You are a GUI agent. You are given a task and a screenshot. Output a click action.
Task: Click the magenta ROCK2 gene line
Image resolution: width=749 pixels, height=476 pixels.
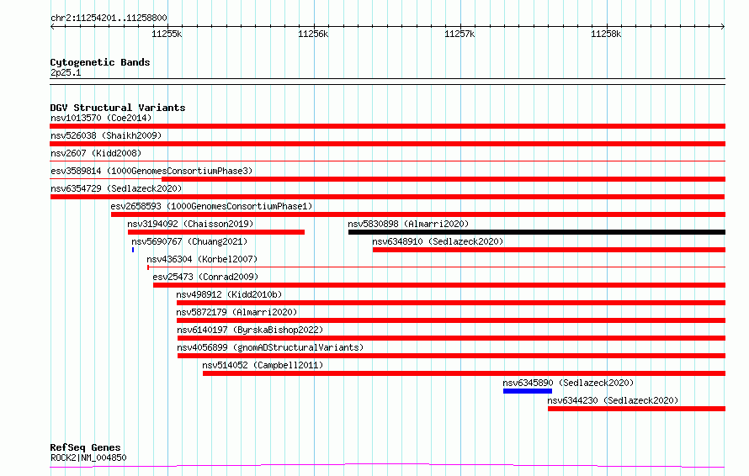tap(387, 466)
